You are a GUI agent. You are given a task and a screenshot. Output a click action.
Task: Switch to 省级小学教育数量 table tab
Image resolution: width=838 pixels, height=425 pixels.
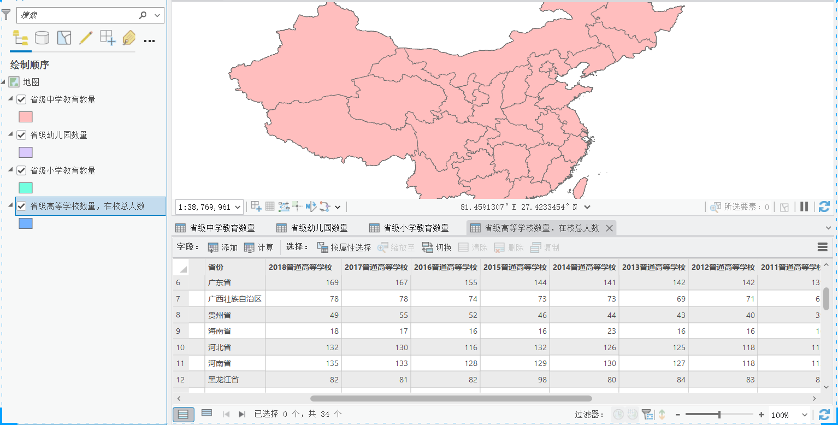[409, 228]
